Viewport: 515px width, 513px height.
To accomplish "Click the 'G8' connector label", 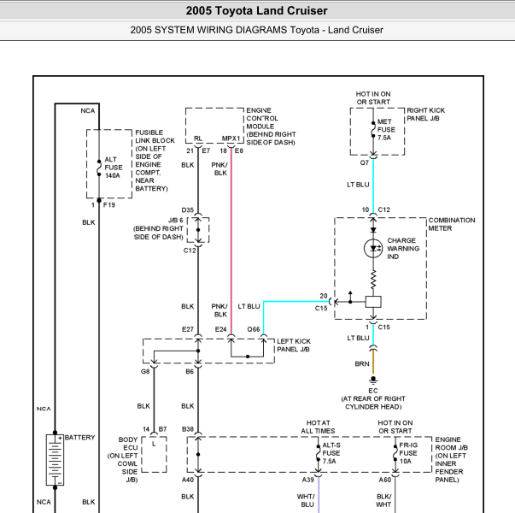I will [145, 372].
